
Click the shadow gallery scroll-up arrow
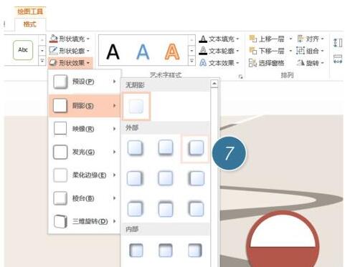pyautogui.click(x=214, y=84)
